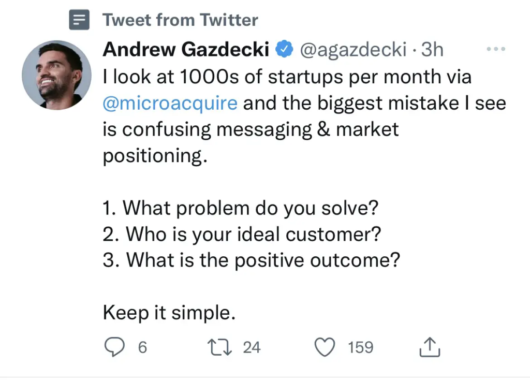This screenshot has width=530, height=380.
Task: Like the tweet with the heart icon
Action: tap(325, 347)
